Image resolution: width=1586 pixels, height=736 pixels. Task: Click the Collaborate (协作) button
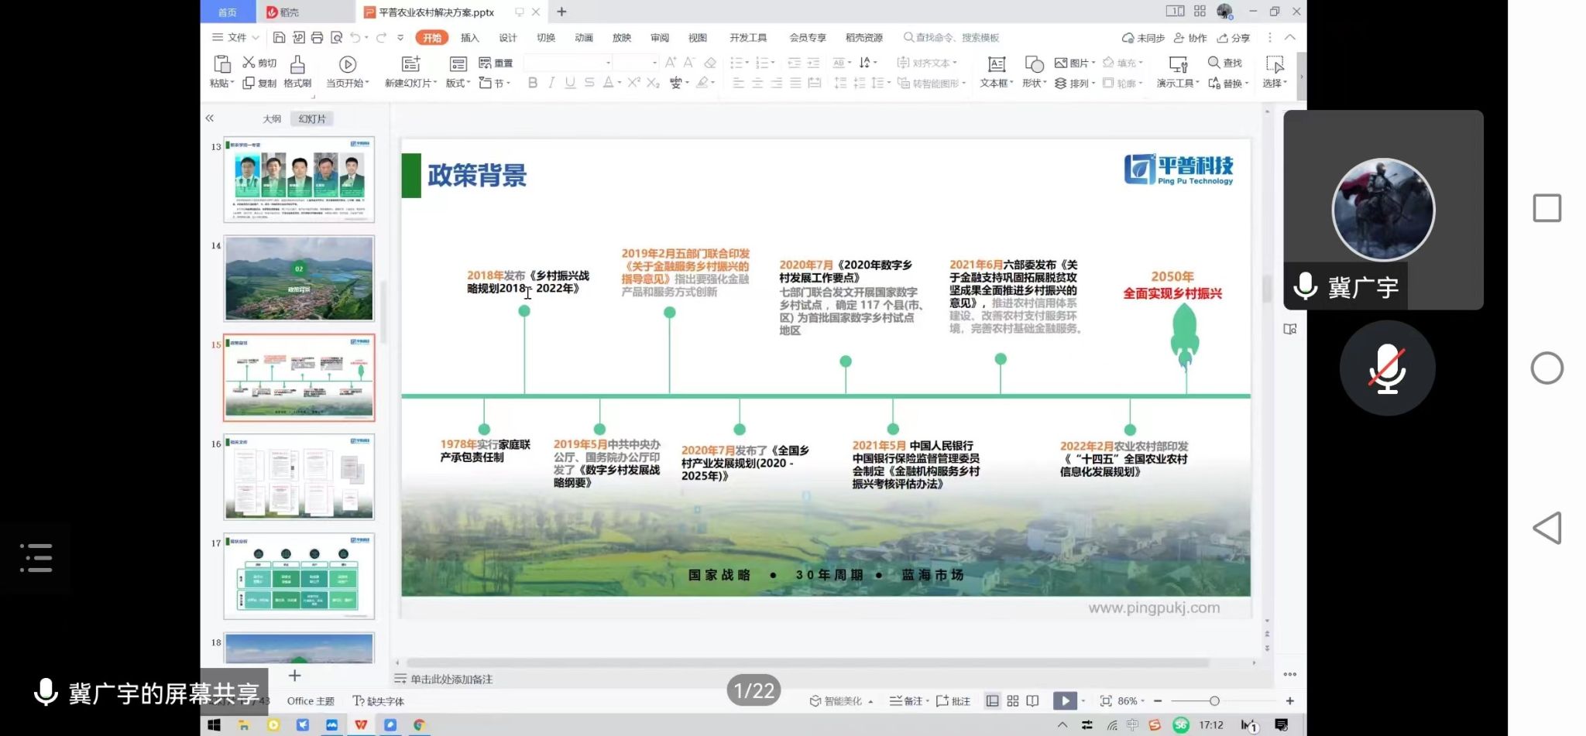(x=1190, y=38)
